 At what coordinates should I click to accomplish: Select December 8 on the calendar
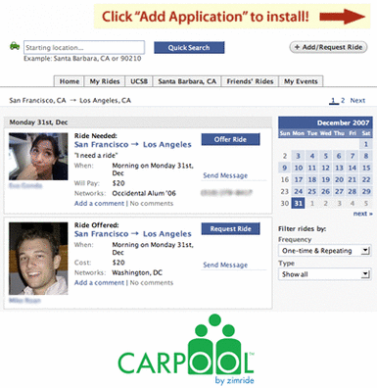tap(366, 156)
